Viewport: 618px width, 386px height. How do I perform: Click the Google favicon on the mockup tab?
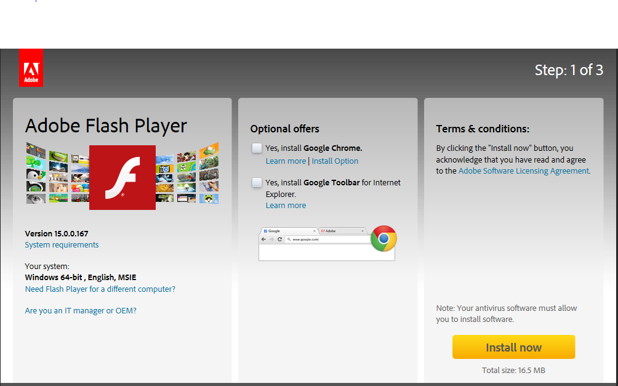pyautogui.click(x=265, y=231)
